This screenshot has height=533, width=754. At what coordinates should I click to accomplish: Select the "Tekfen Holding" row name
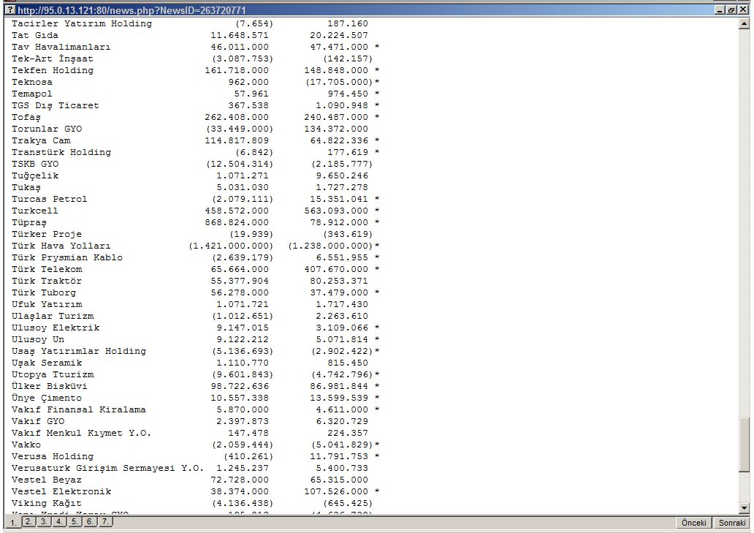point(53,70)
